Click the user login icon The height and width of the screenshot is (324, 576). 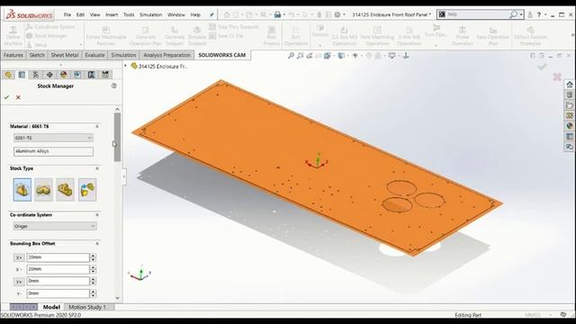[x=530, y=14]
